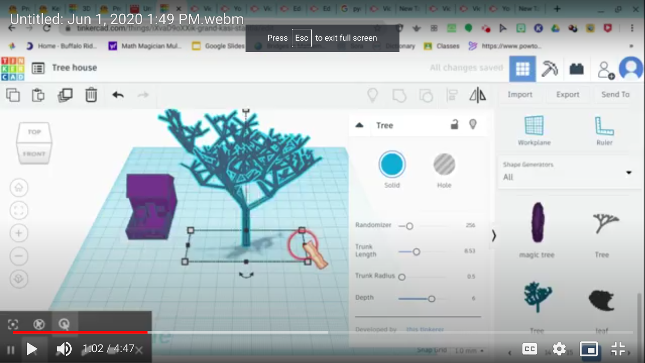The image size is (645, 363).
Task: Click the video title Untitled Jun 1, 2020
Action: click(127, 19)
